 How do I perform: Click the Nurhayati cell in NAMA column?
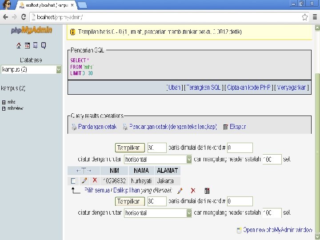141,181
